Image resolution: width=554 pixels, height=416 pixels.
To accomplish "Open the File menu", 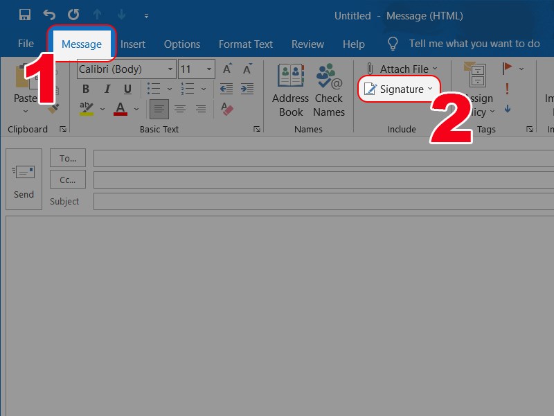I will tap(26, 44).
